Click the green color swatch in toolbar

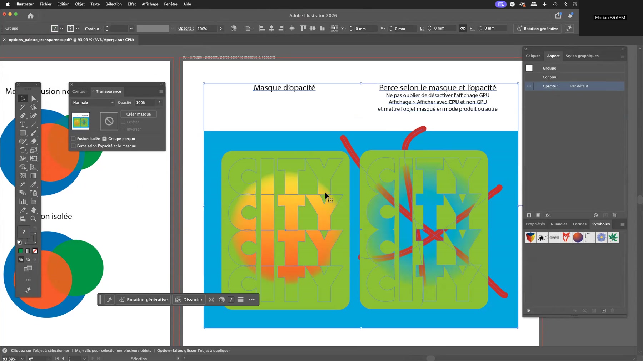click(x=21, y=251)
